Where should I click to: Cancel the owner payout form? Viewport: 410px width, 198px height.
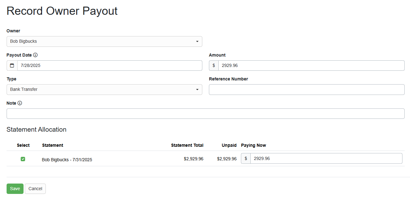(x=35, y=189)
